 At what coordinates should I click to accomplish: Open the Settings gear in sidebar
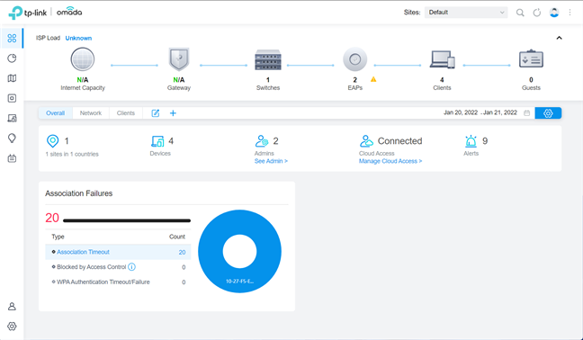coord(12,327)
